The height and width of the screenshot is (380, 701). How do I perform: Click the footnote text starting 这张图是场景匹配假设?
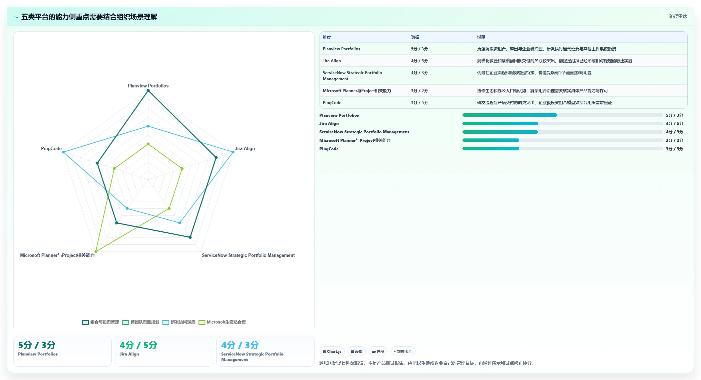pyautogui.click(x=427, y=363)
